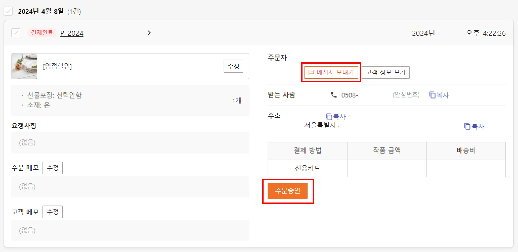Select the order P_2024 checkbox
This screenshot has height=252, width=518.
coord(16,33)
